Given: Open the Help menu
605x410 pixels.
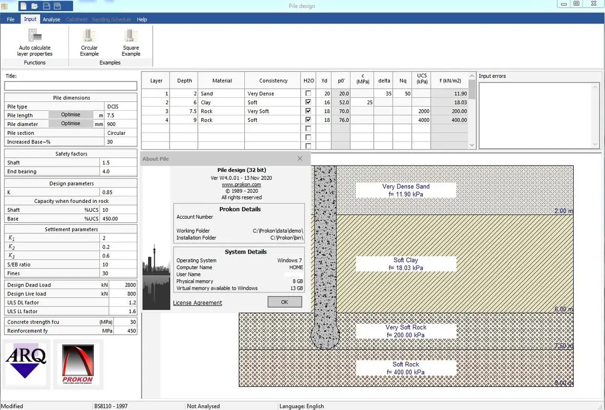Looking at the screenshot, I should point(141,19).
